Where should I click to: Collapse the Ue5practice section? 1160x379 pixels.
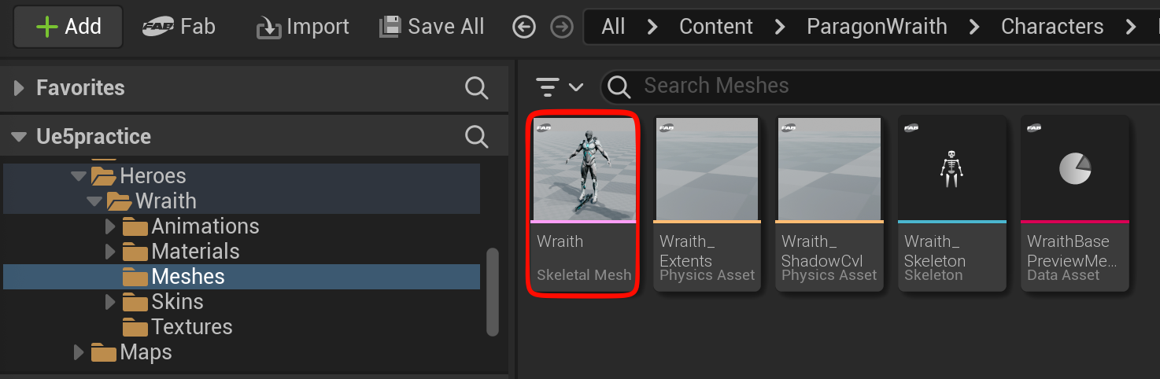[19, 137]
